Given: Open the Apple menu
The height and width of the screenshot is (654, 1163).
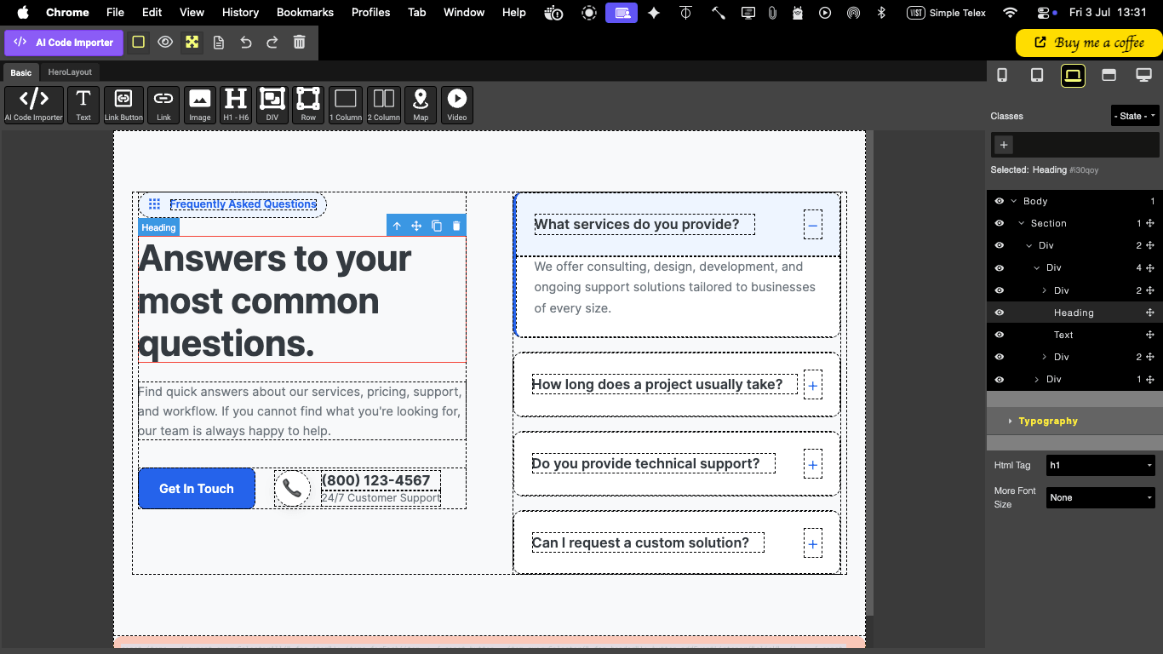Looking at the screenshot, I should (x=23, y=12).
